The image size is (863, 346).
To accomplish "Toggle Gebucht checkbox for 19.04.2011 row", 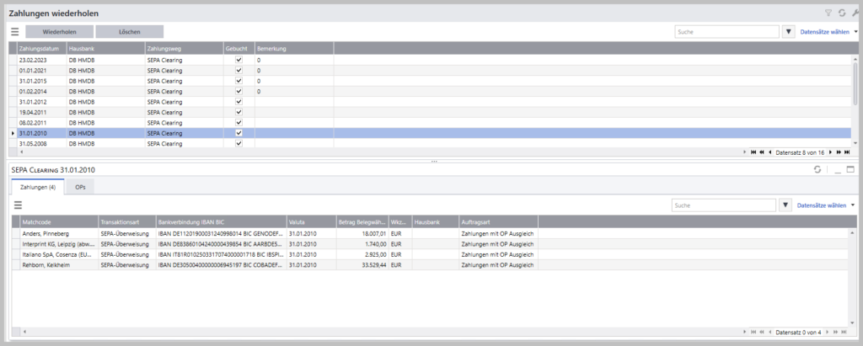I will 239,112.
